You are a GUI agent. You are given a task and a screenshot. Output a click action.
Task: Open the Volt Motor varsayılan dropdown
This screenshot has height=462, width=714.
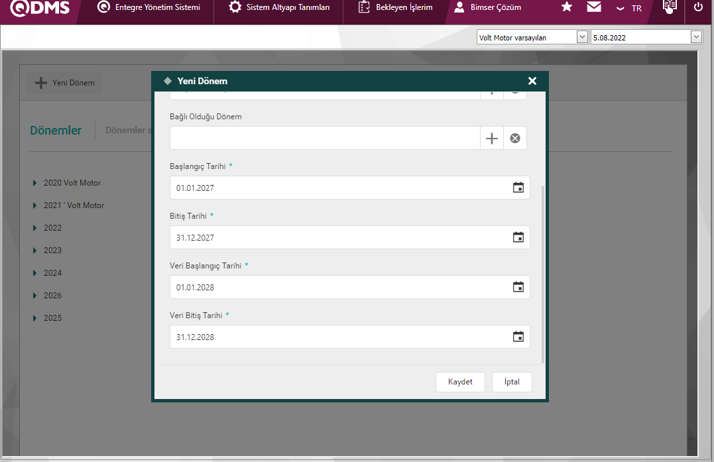click(x=532, y=38)
